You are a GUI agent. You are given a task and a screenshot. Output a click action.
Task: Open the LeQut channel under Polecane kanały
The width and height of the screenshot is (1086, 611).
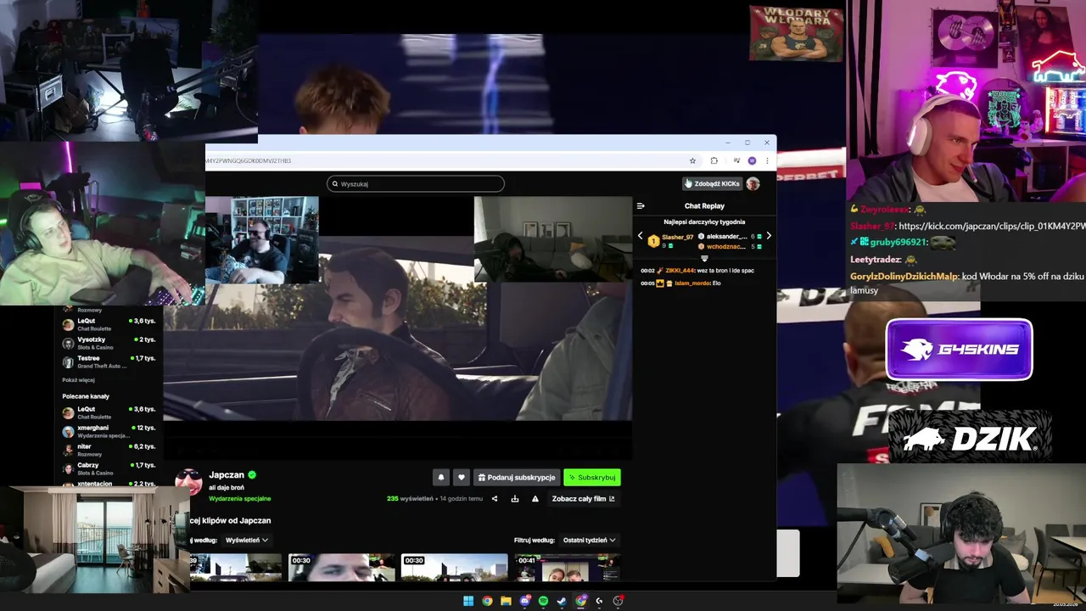[x=109, y=412]
